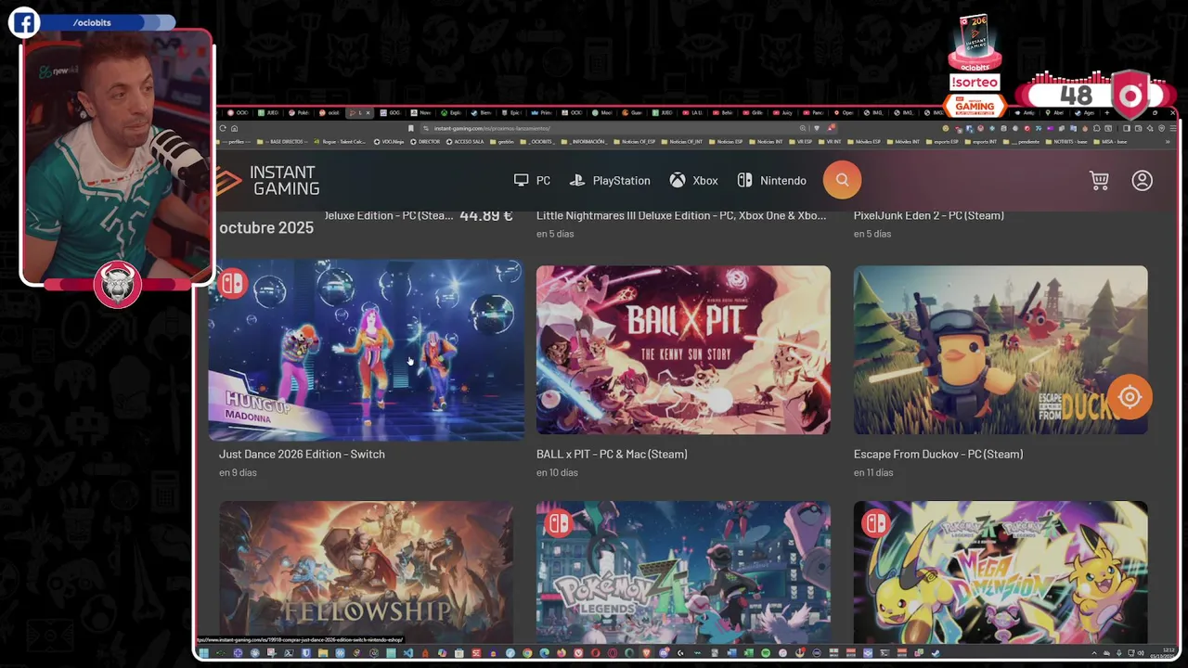This screenshot has height=668, width=1188.
Task: Open the DIRECTOR bookmark
Action: click(x=425, y=142)
